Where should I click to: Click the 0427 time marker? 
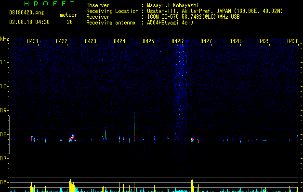point(206,41)
